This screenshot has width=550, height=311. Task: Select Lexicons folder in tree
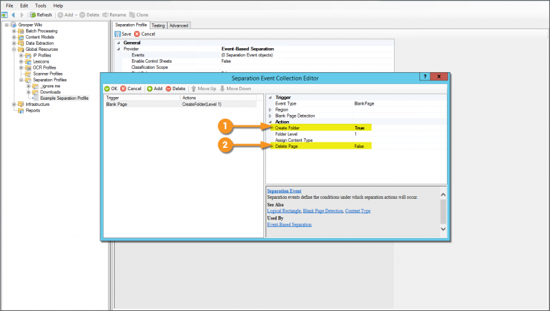[x=41, y=61]
